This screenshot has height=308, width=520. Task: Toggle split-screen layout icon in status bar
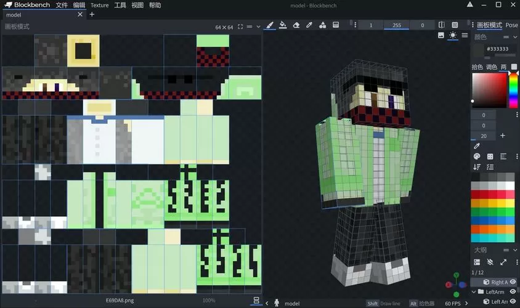256,301
